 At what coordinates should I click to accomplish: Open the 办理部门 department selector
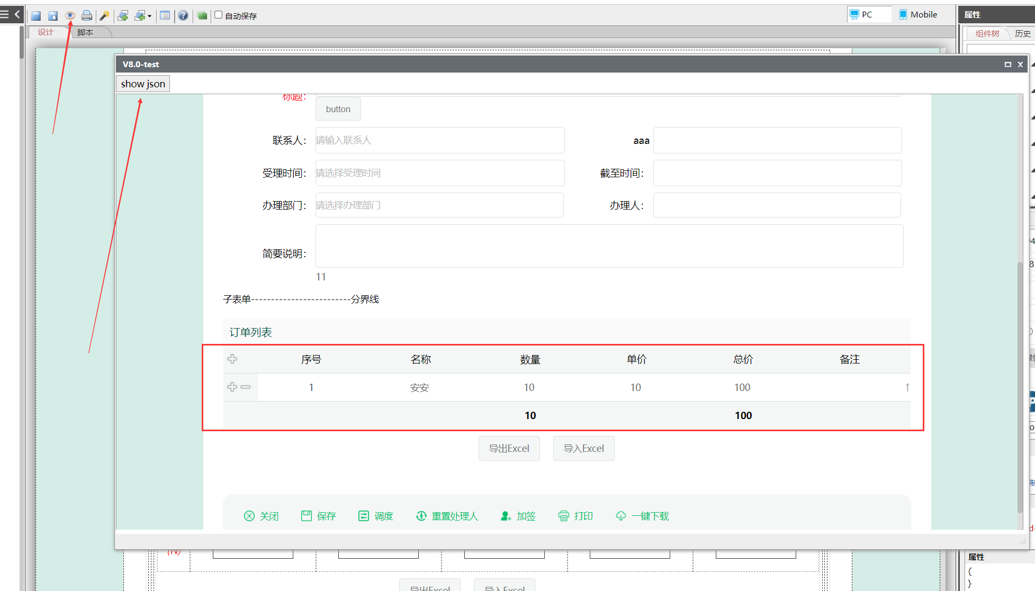pos(439,205)
